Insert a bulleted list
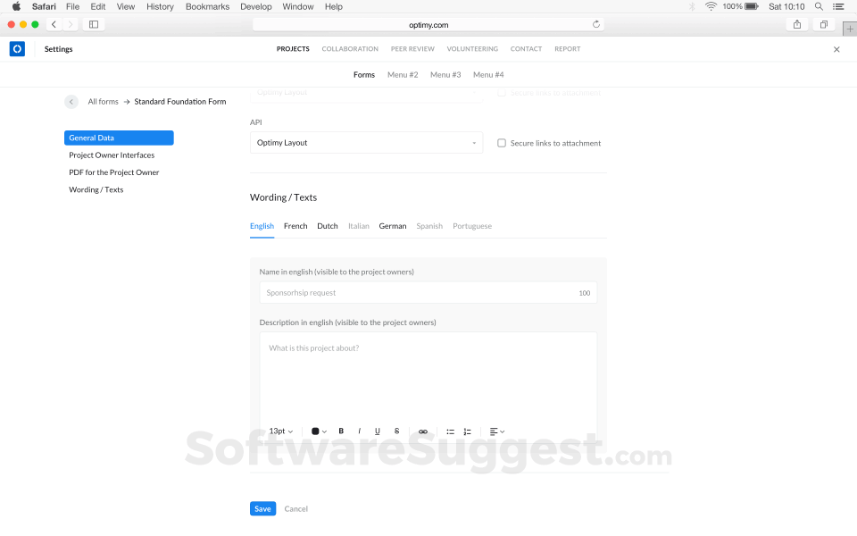 [450, 431]
